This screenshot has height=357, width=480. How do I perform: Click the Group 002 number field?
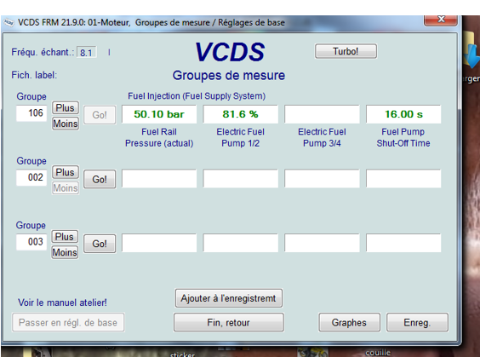click(31, 177)
